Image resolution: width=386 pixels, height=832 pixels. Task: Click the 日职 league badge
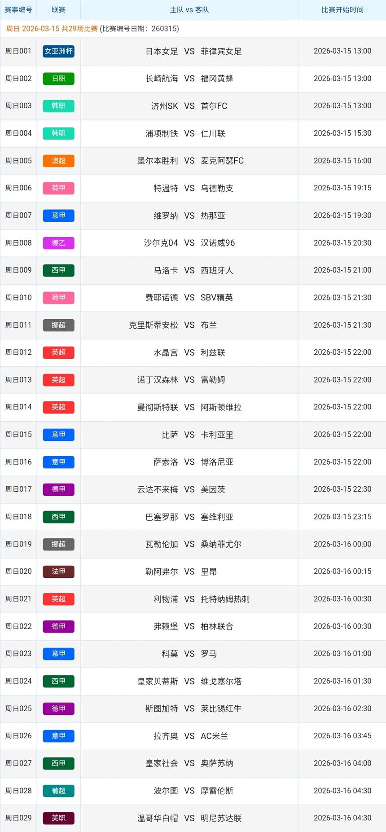58,79
